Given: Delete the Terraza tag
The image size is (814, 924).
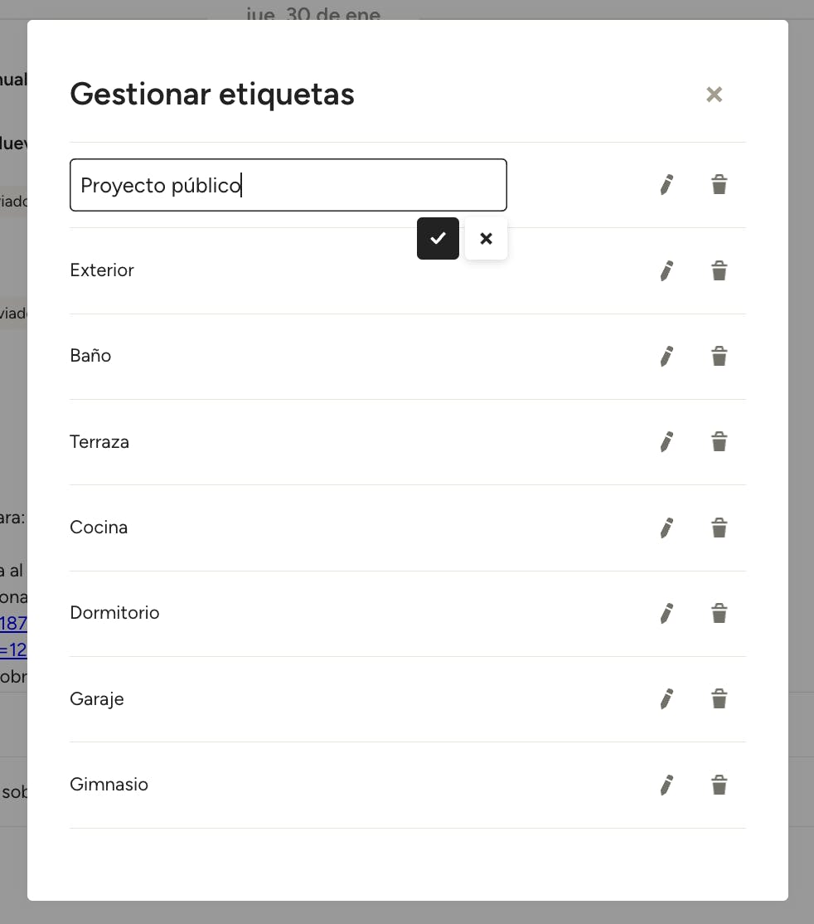Looking at the screenshot, I should pos(719,441).
